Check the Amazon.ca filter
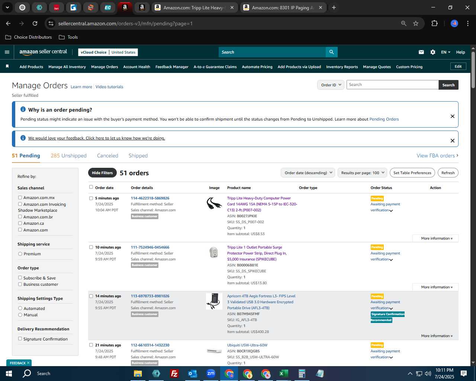The height and width of the screenshot is (381, 476). [x=20, y=223]
